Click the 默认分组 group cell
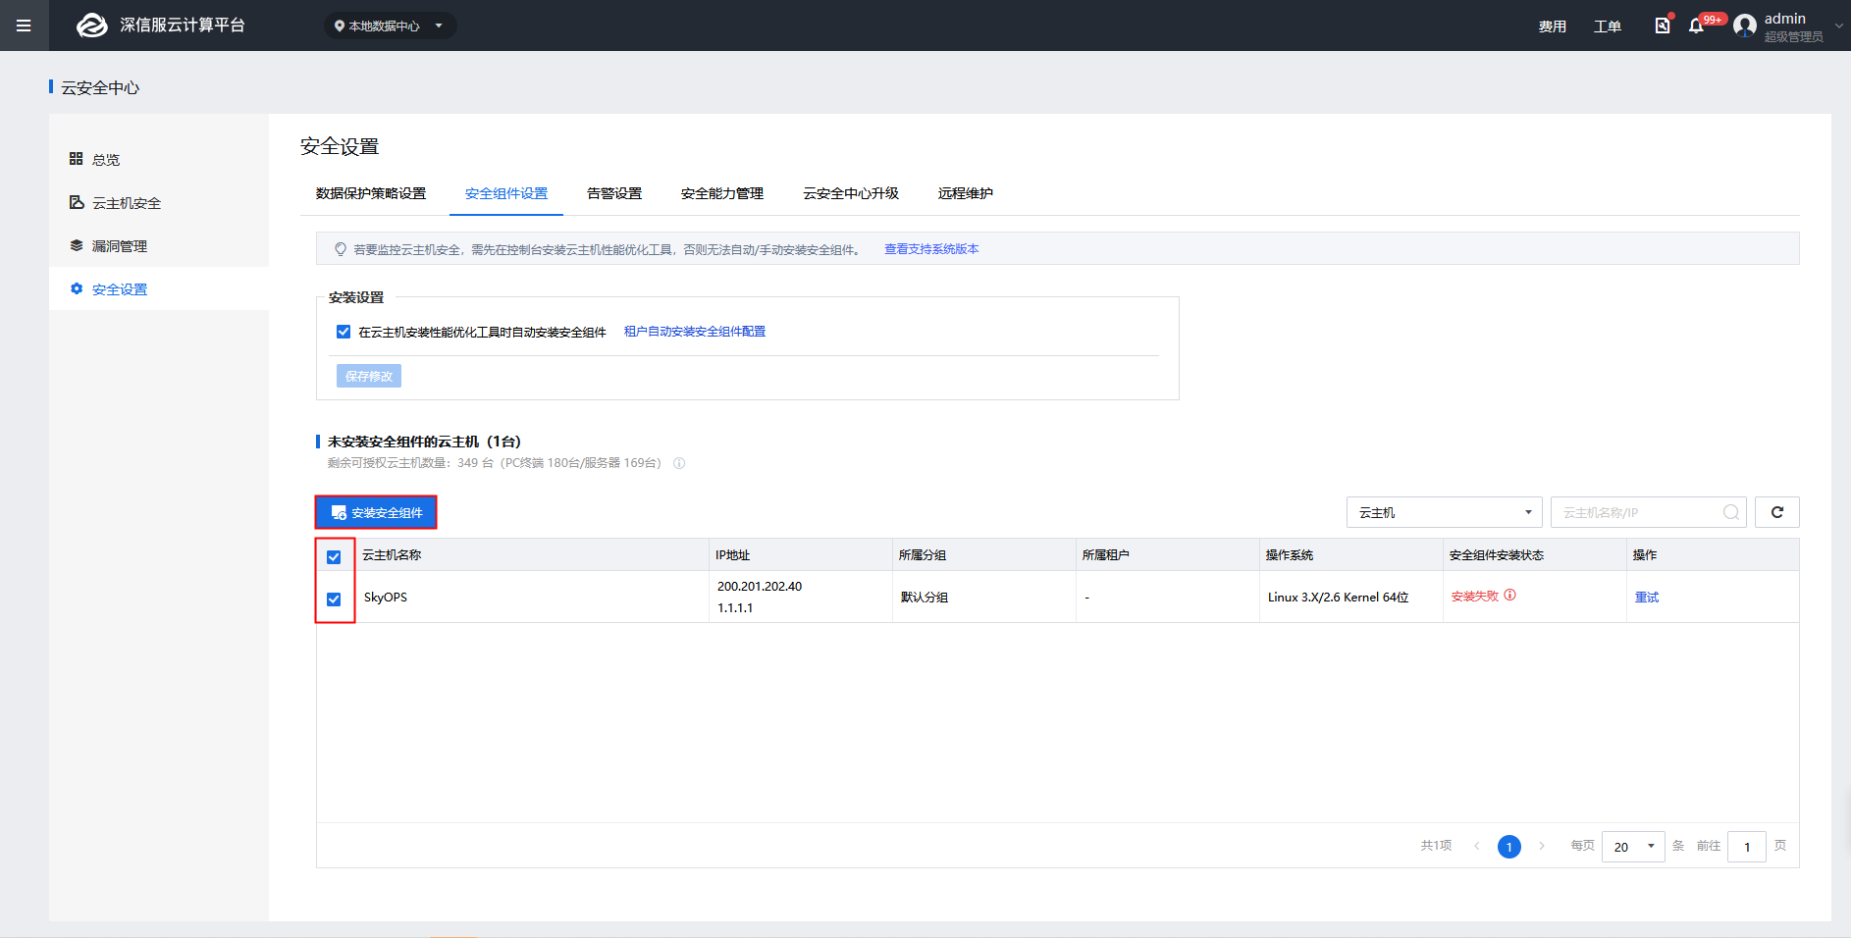1851x938 pixels. coord(925,597)
